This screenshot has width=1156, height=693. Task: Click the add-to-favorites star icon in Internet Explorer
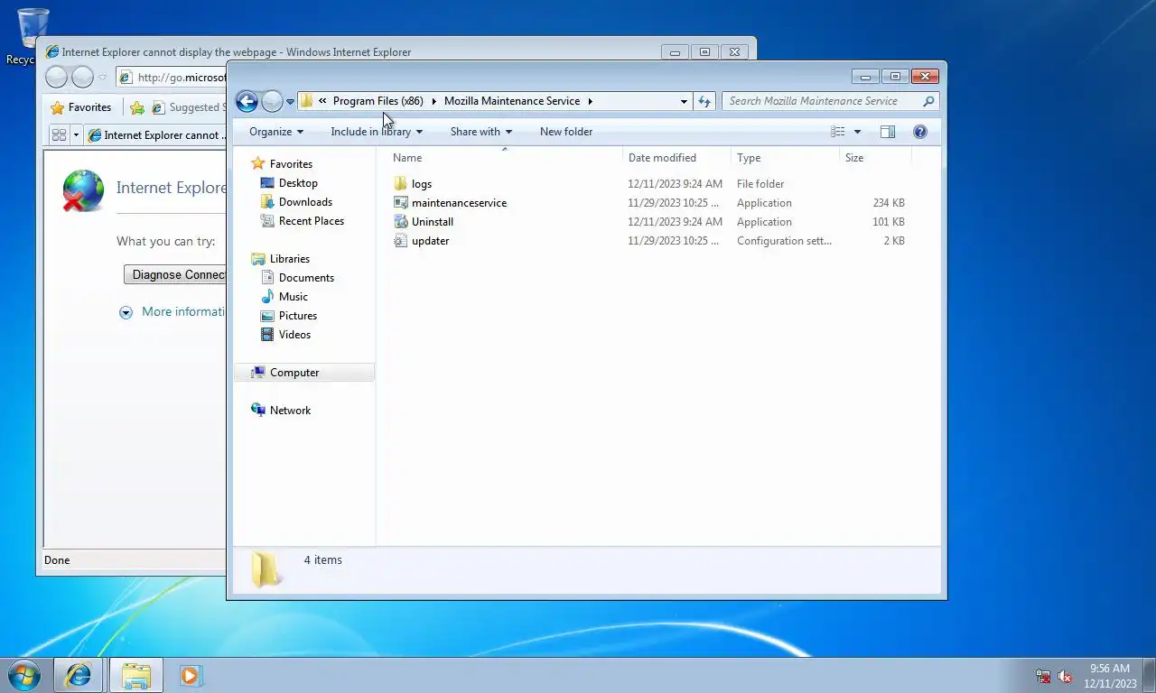(136, 107)
